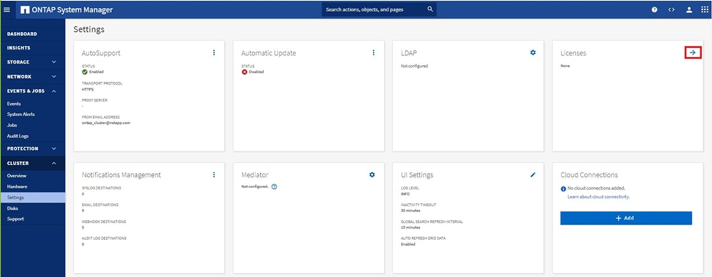Image resolution: width=712 pixels, height=277 pixels.
Task: Click the from email address ontap_cluster@netapp.com
Action: [106, 123]
